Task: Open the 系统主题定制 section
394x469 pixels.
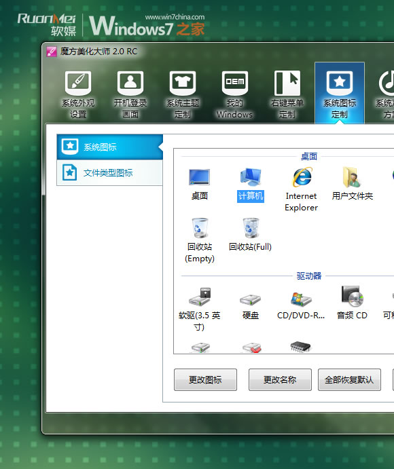Action: [x=183, y=95]
